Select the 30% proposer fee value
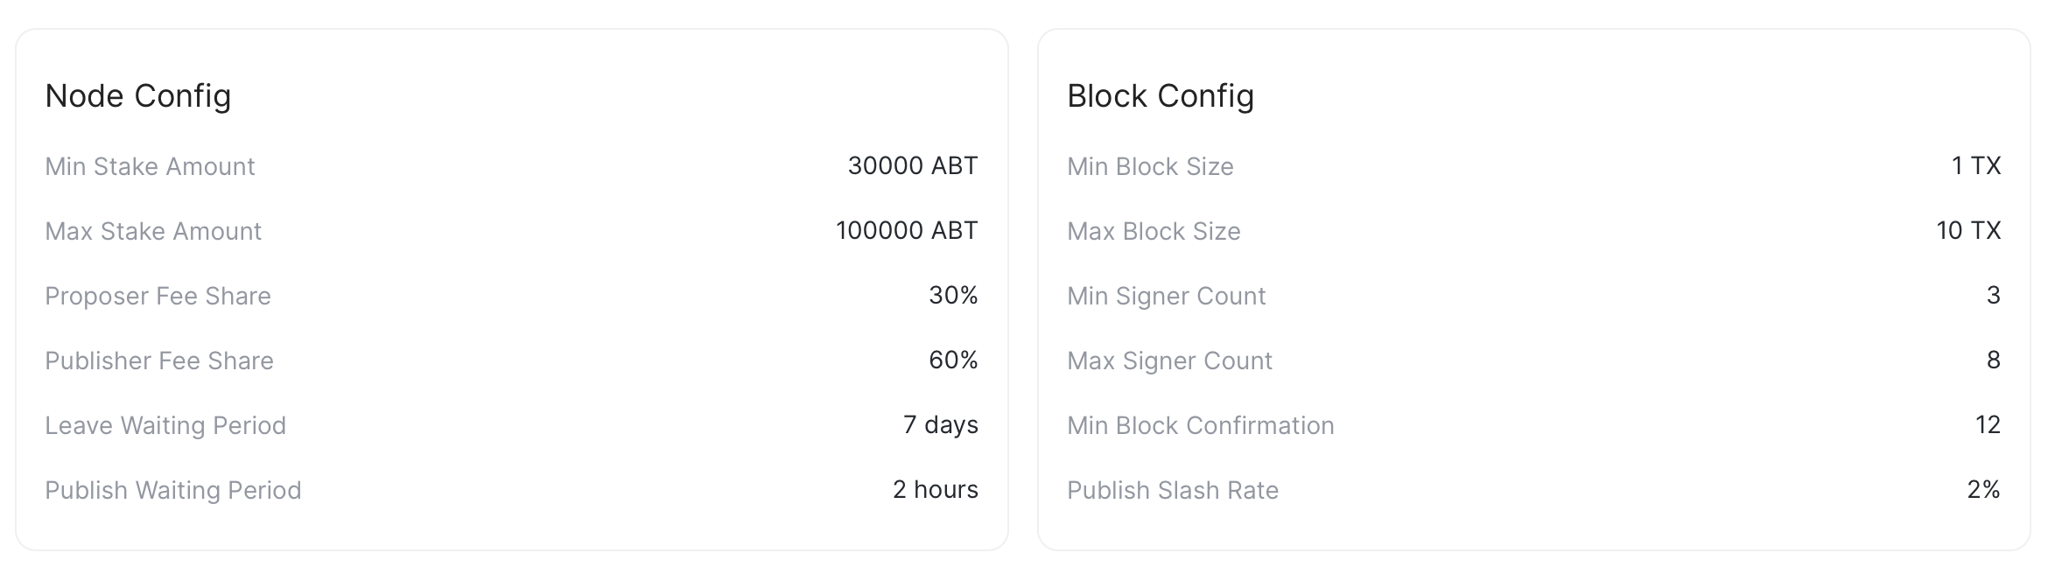Screen dimensions: 2048x581 (x=953, y=296)
